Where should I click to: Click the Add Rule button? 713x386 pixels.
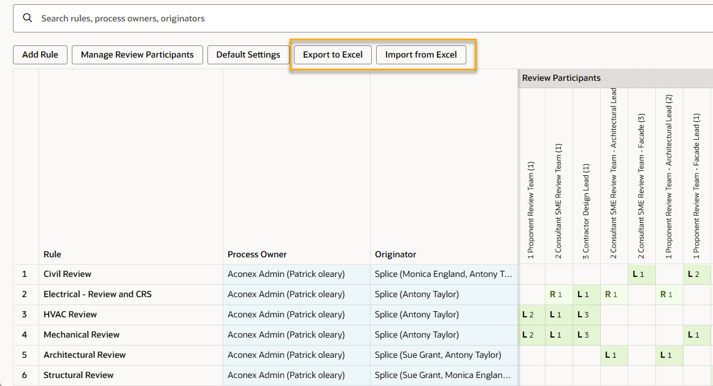point(40,55)
